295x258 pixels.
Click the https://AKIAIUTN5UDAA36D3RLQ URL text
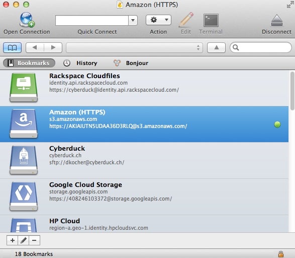tap(118, 126)
